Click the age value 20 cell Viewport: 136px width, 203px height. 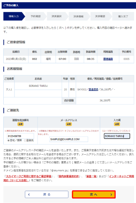click(x=66, y=89)
